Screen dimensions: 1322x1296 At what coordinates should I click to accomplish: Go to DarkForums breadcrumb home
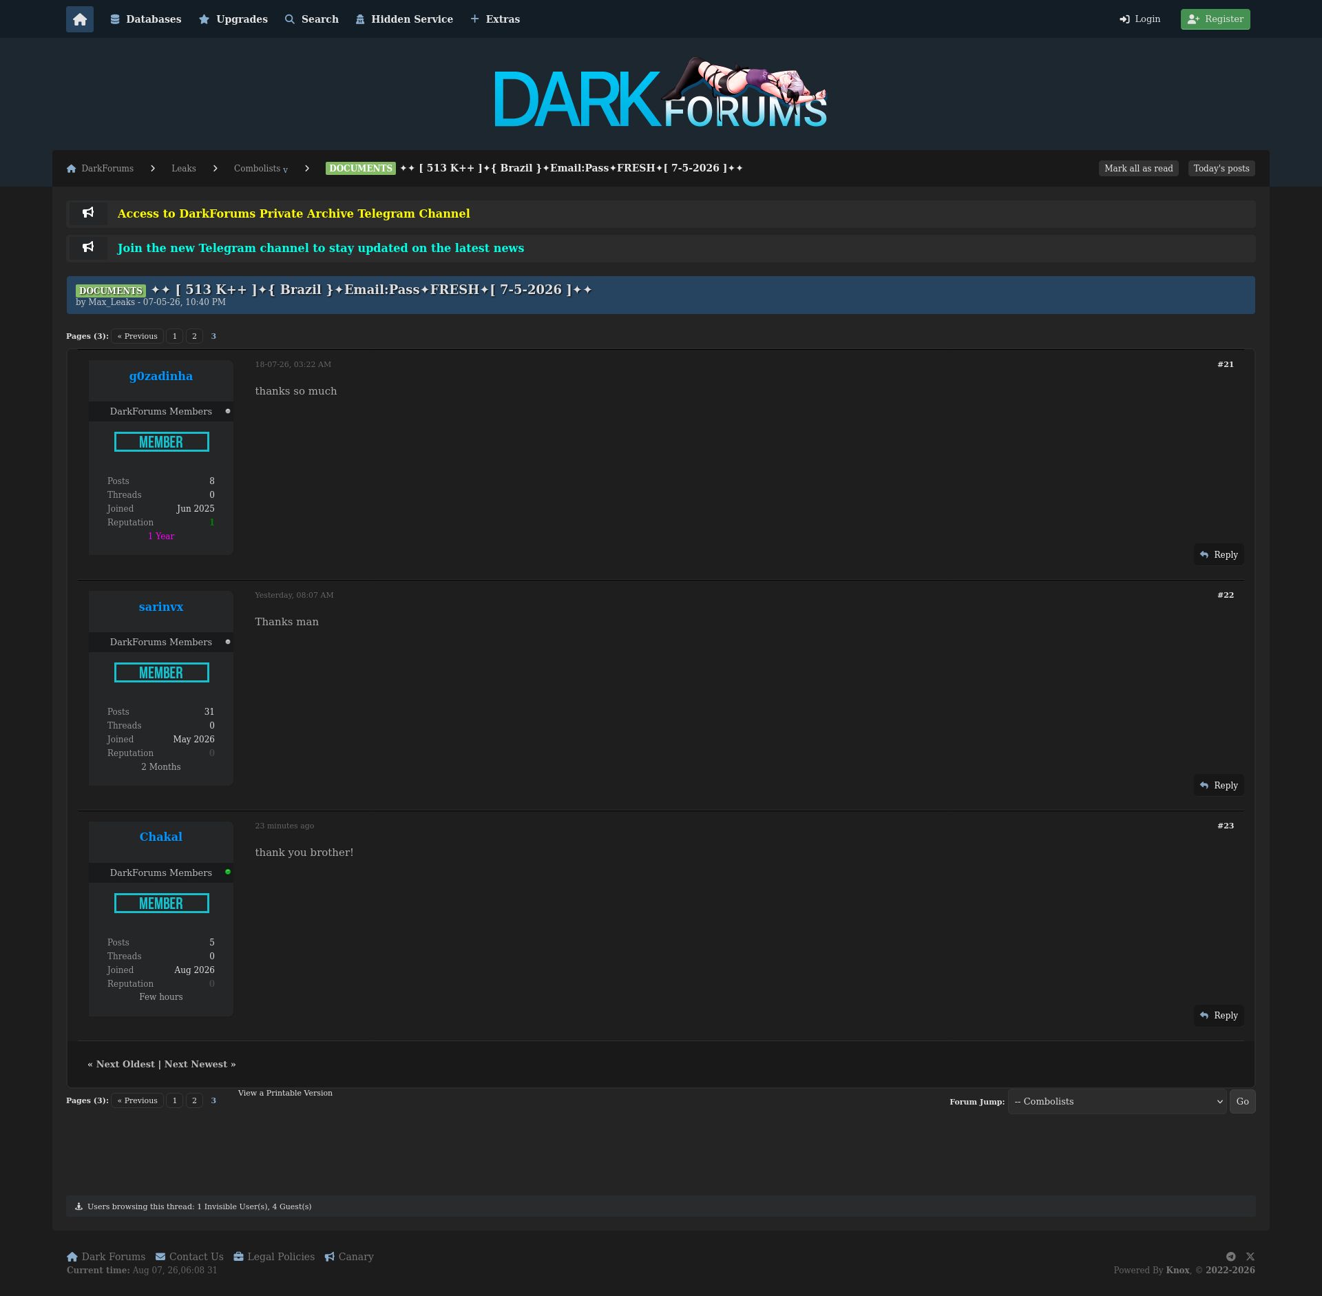pyautogui.click(x=100, y=169)
